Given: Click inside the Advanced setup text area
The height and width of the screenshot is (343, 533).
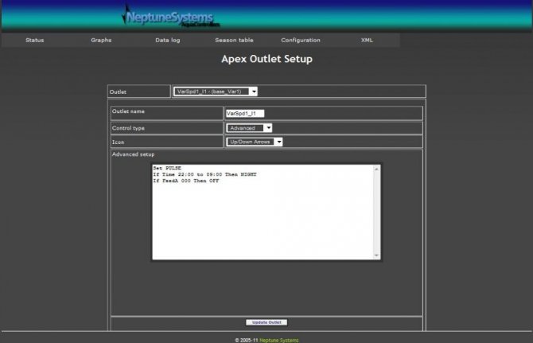Looking at the screenshot, I should point(266,212).
